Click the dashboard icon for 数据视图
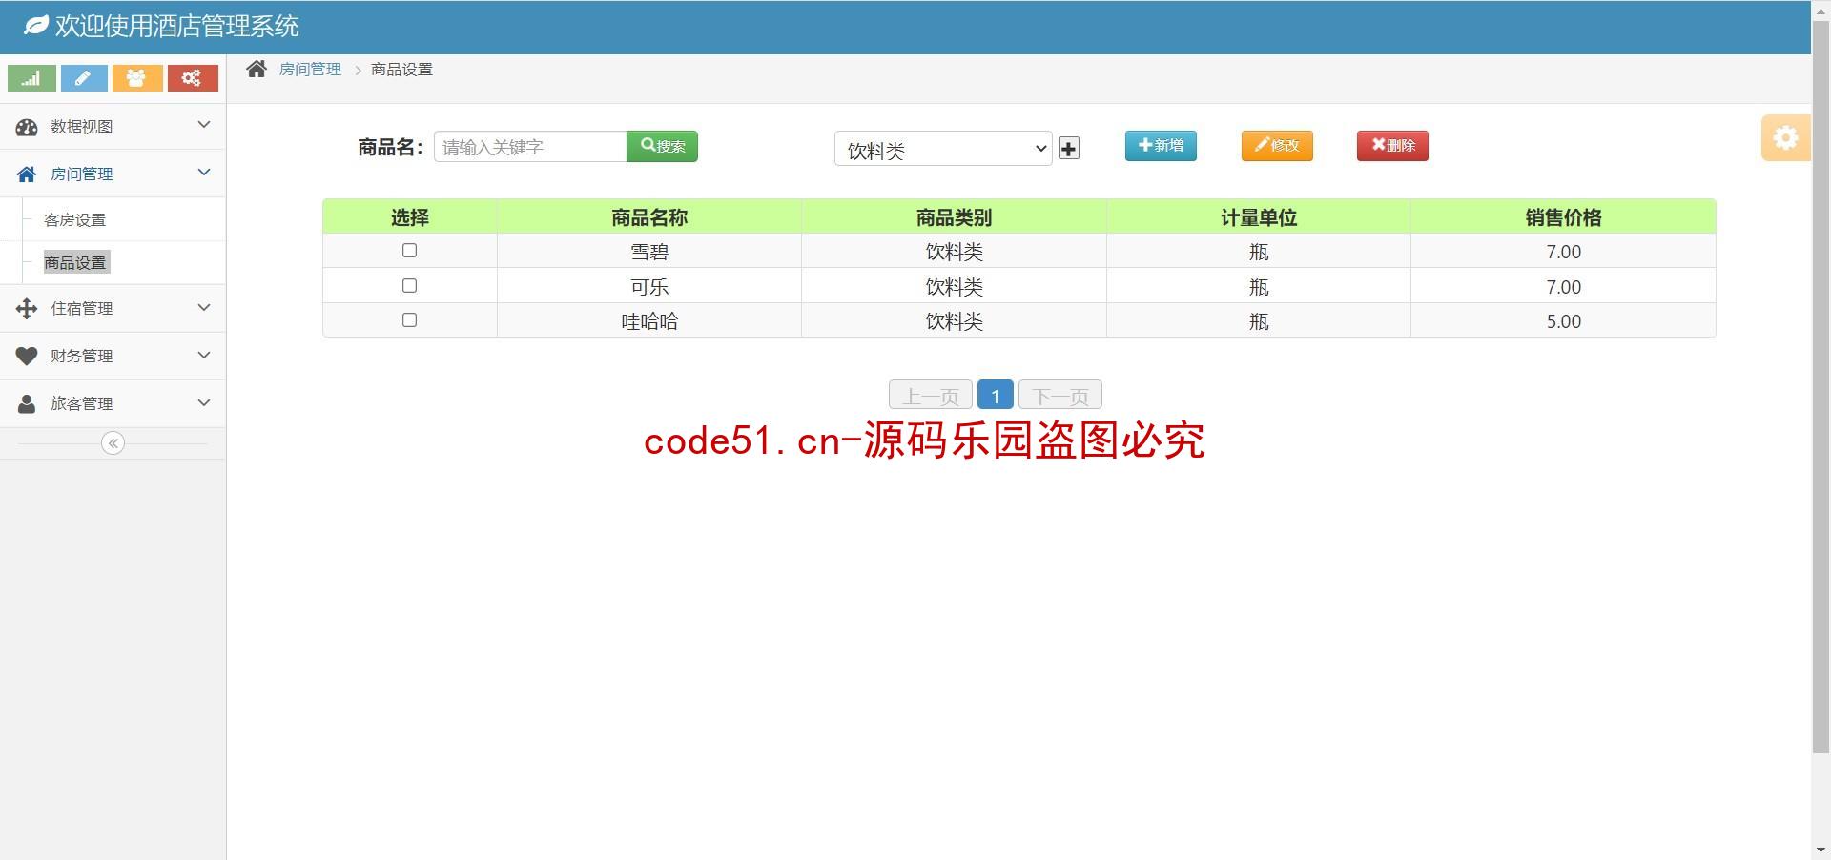Image resolution: width=1831 pixels, height=860 pixels. tap(27, 127)
